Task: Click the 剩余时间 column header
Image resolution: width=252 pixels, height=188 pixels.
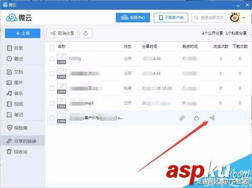Action: pos(190,46)
